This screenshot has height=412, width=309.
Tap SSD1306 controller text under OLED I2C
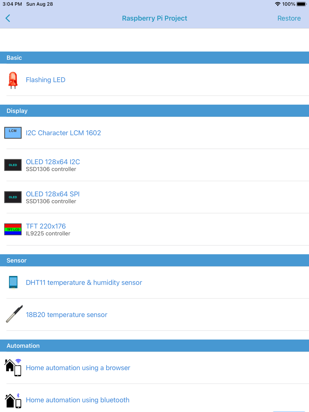(x=51, y=169)
